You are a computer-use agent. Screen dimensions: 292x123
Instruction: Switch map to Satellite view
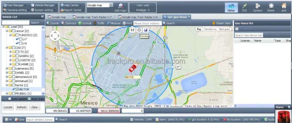[210, 29]
